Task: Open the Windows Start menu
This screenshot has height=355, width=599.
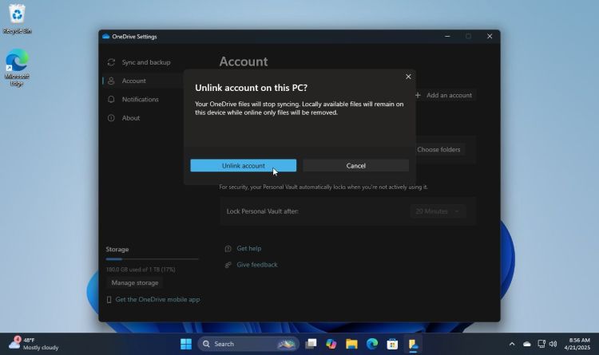Action: point(186,344)
